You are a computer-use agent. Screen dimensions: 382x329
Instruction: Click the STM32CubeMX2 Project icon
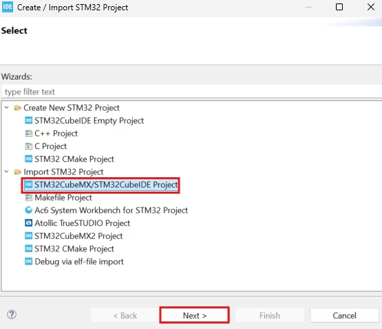click(28, 236)
